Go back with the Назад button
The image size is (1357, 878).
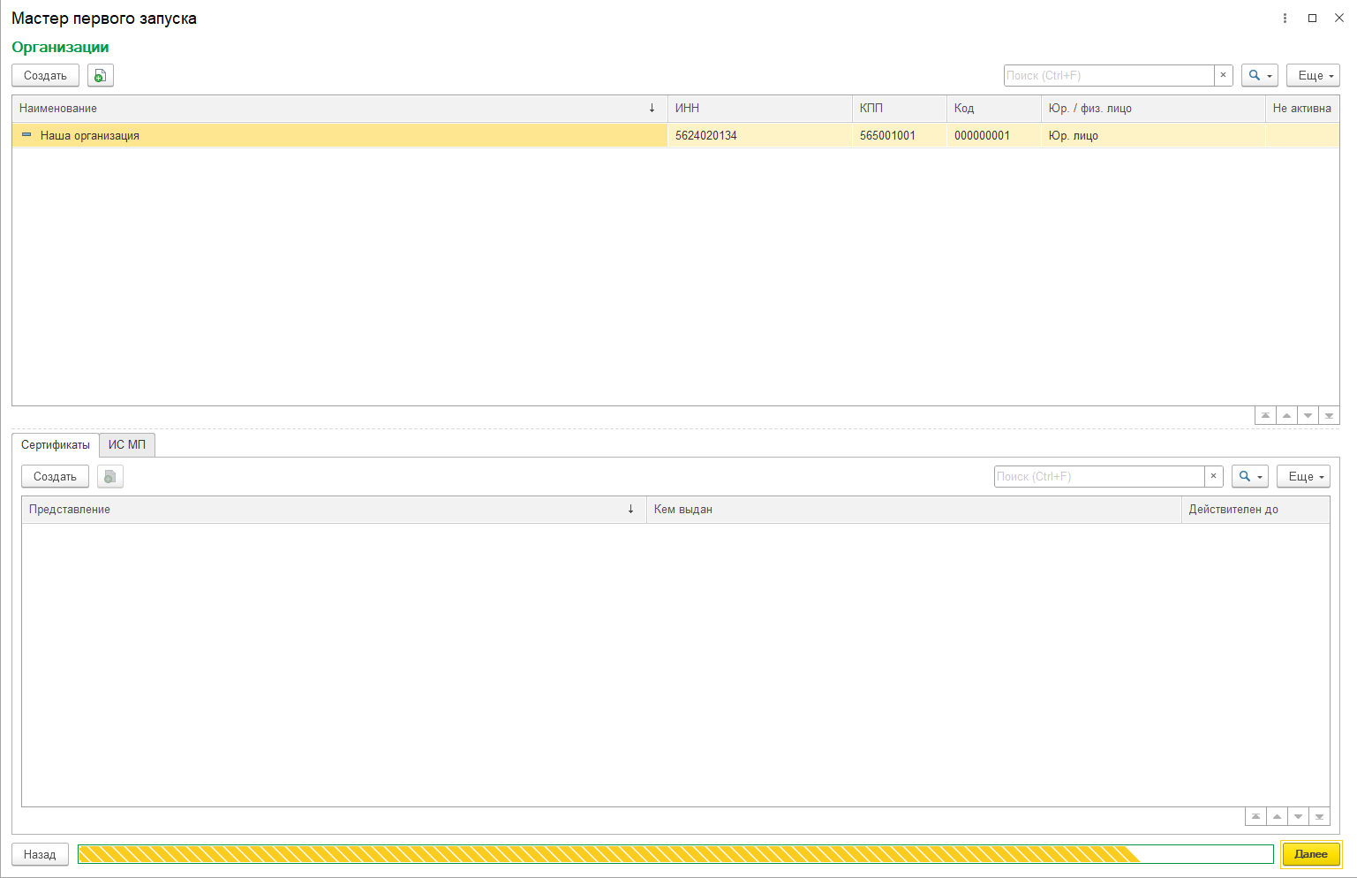click(40, 855)
